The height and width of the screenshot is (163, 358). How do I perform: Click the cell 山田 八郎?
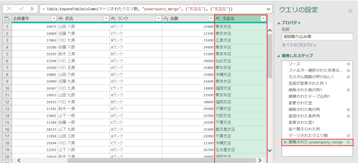[x=83, y=27]
